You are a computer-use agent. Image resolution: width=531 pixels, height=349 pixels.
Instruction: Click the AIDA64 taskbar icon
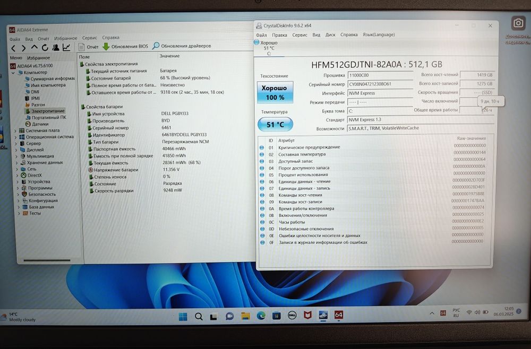pos(338,315)
